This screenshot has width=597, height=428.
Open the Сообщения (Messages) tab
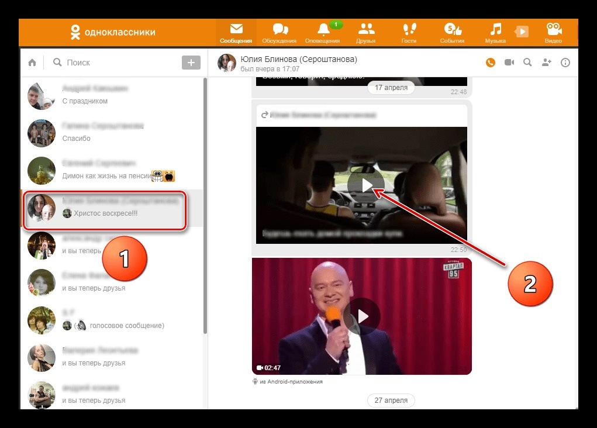(236, 33)
